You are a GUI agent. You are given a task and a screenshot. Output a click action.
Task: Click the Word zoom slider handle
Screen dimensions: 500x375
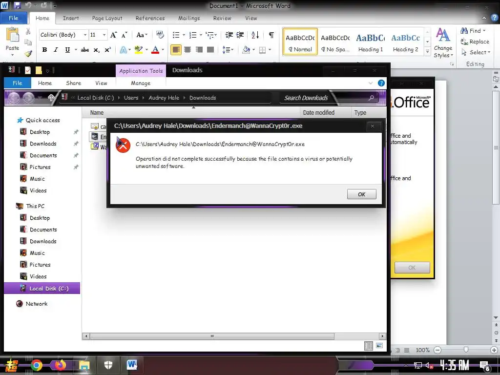[x=466, y=350]
